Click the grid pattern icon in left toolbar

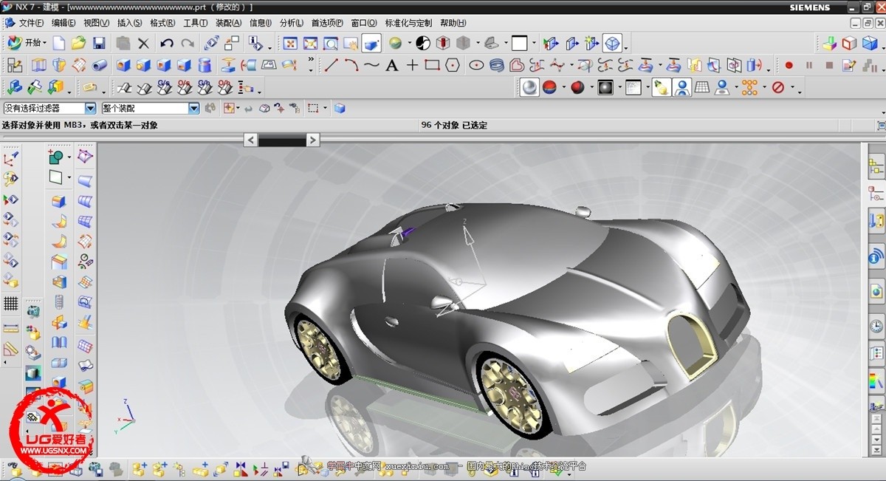(x=11, y=304)
